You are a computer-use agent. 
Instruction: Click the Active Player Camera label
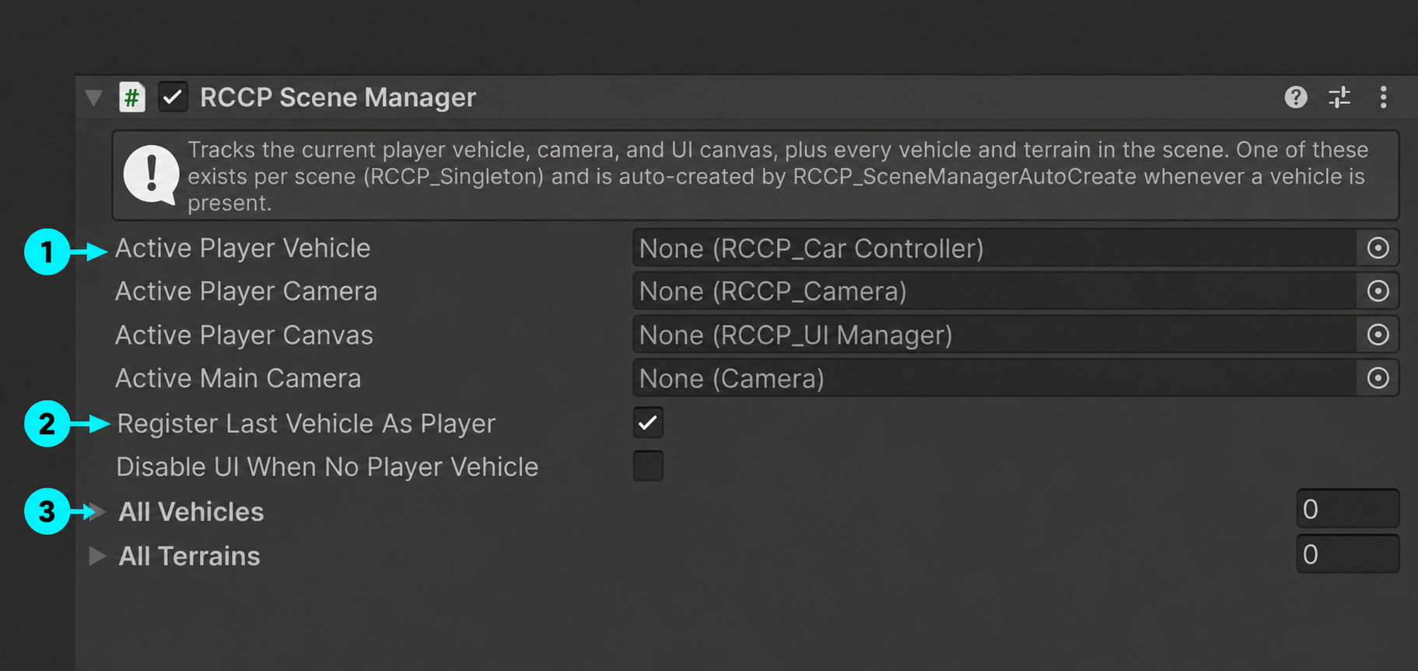tap(246, 291)
